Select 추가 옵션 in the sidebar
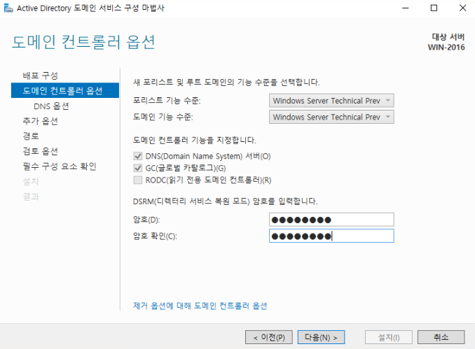 tap(41, 121)
